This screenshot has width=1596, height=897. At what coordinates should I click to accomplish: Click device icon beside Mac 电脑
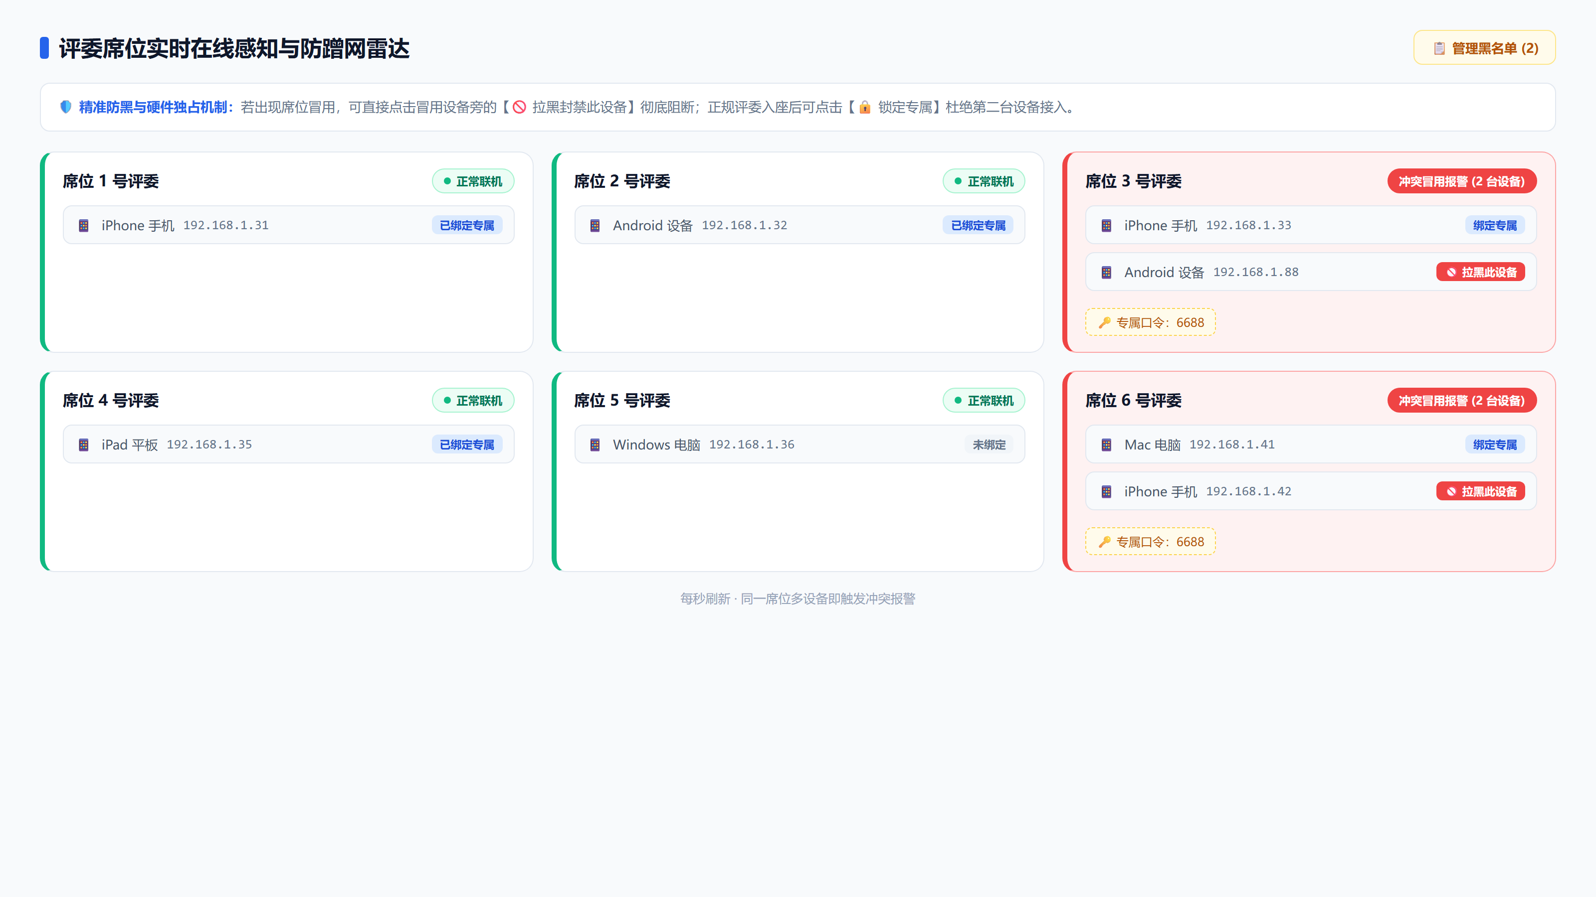pyautogui.click(x=1106, y=445)
